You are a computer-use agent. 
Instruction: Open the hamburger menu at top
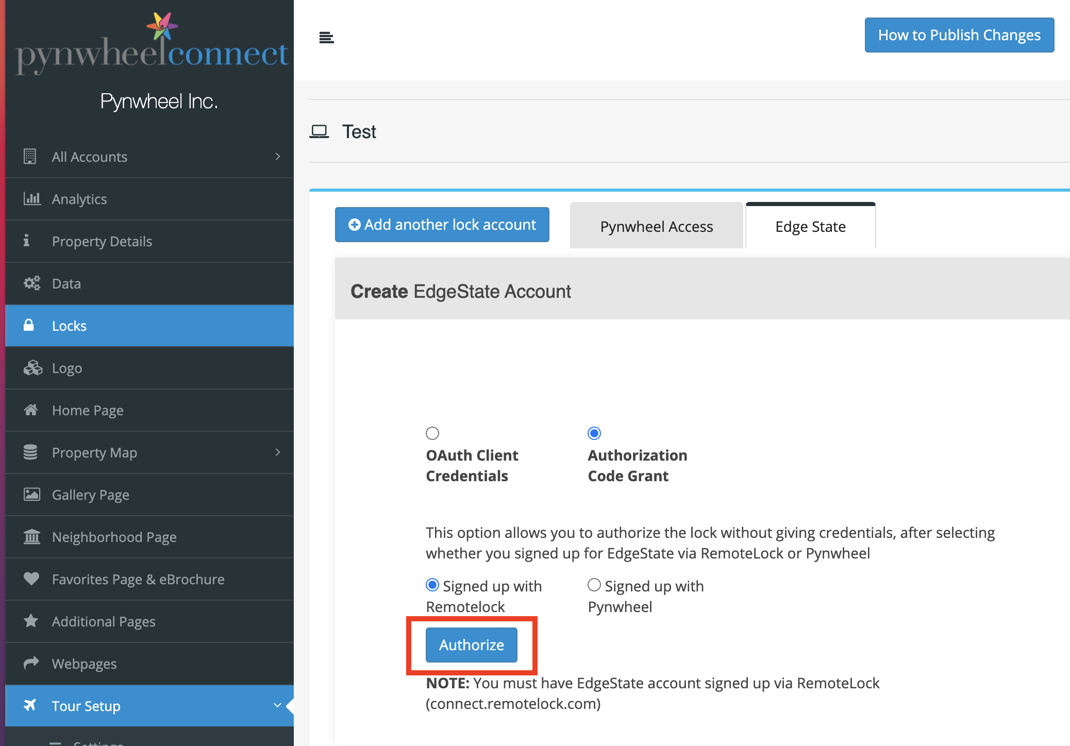[x=326, y=36]
